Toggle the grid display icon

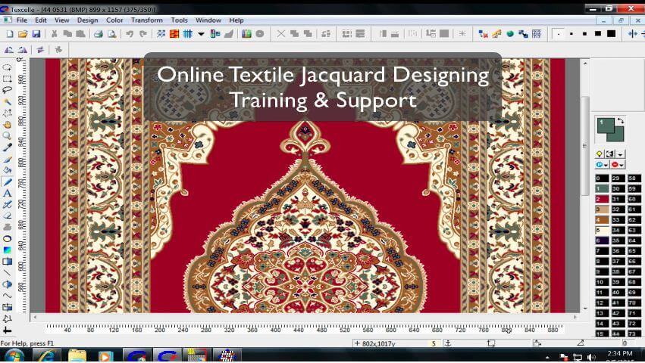point(187,34)
